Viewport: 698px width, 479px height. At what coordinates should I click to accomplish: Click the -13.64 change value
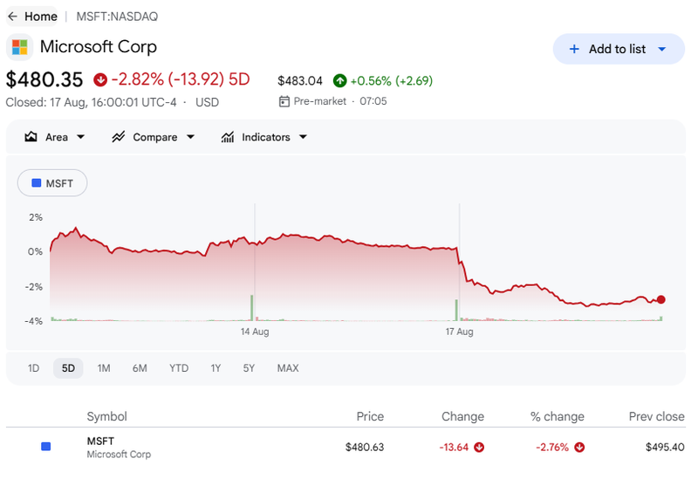pos(454,448)
